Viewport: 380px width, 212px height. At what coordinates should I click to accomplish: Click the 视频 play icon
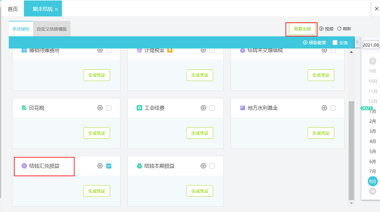point(321,29)
